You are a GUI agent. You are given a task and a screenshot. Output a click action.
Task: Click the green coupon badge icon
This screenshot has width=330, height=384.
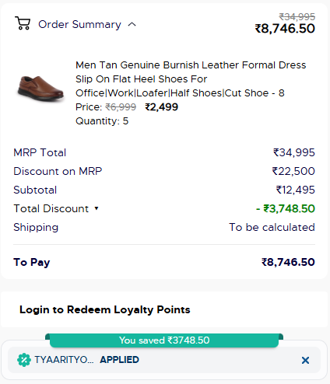tap(24, 360)
